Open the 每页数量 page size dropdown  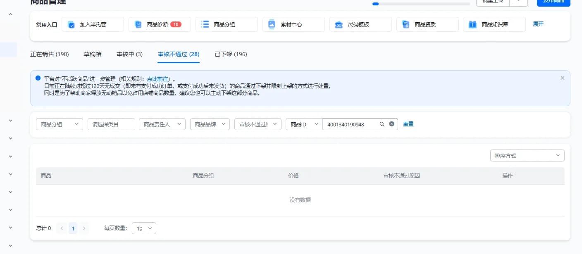tap(144, 228)
